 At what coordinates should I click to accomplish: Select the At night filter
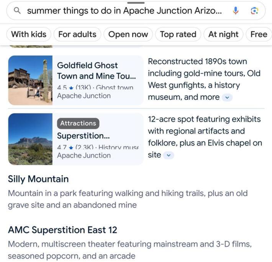pos(223,34)
